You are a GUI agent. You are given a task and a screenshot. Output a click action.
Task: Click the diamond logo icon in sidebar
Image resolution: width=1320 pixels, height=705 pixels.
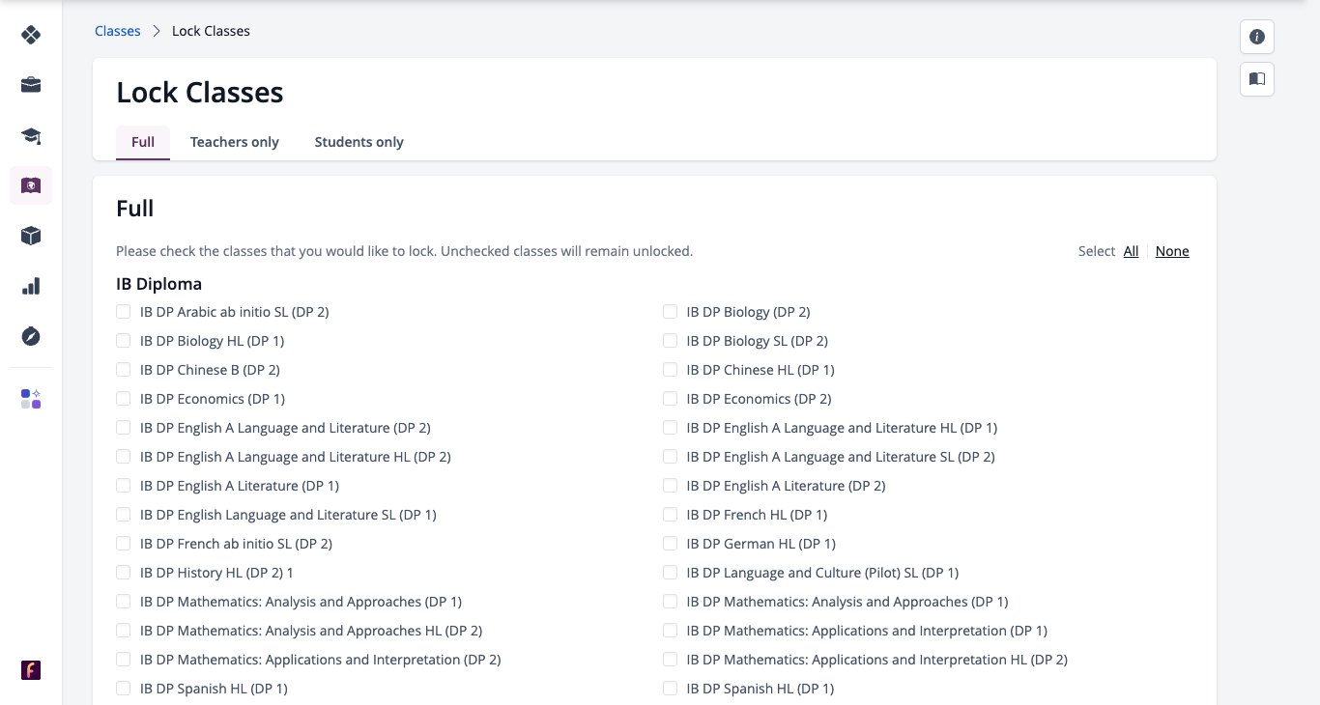[x=31, y=35]
